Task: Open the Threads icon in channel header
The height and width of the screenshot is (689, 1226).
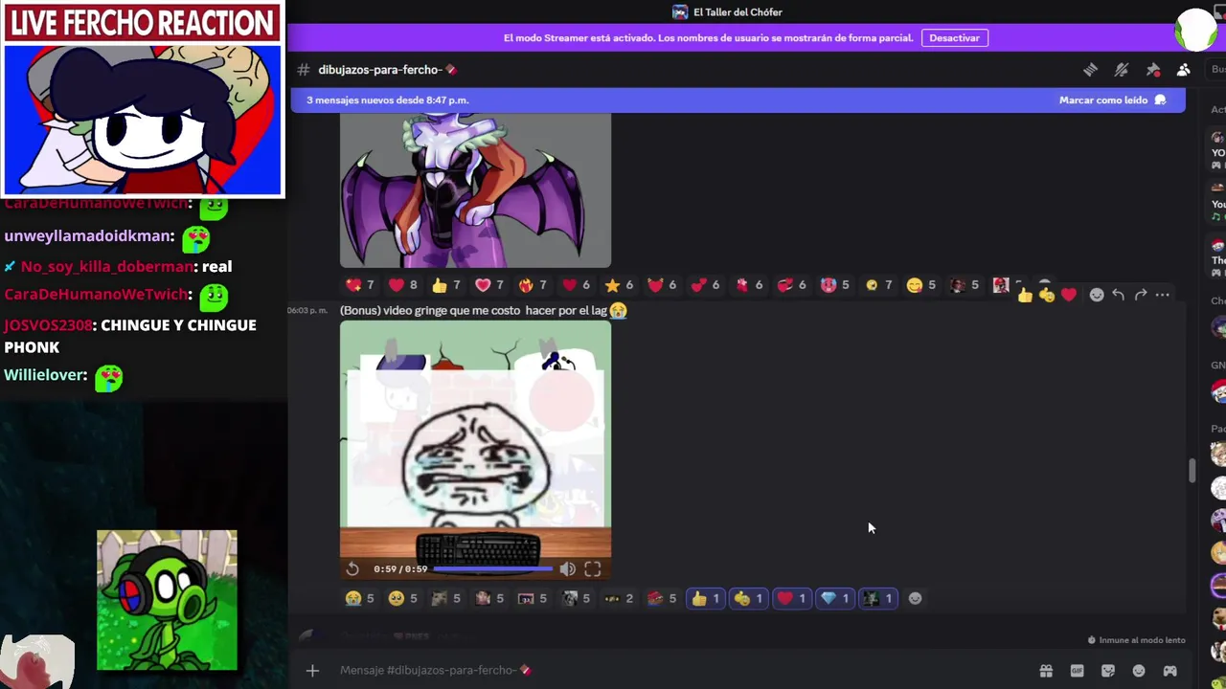Action: [1090, 70]
